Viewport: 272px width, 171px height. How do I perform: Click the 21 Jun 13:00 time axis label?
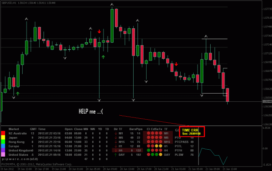[x=230, y=169]
